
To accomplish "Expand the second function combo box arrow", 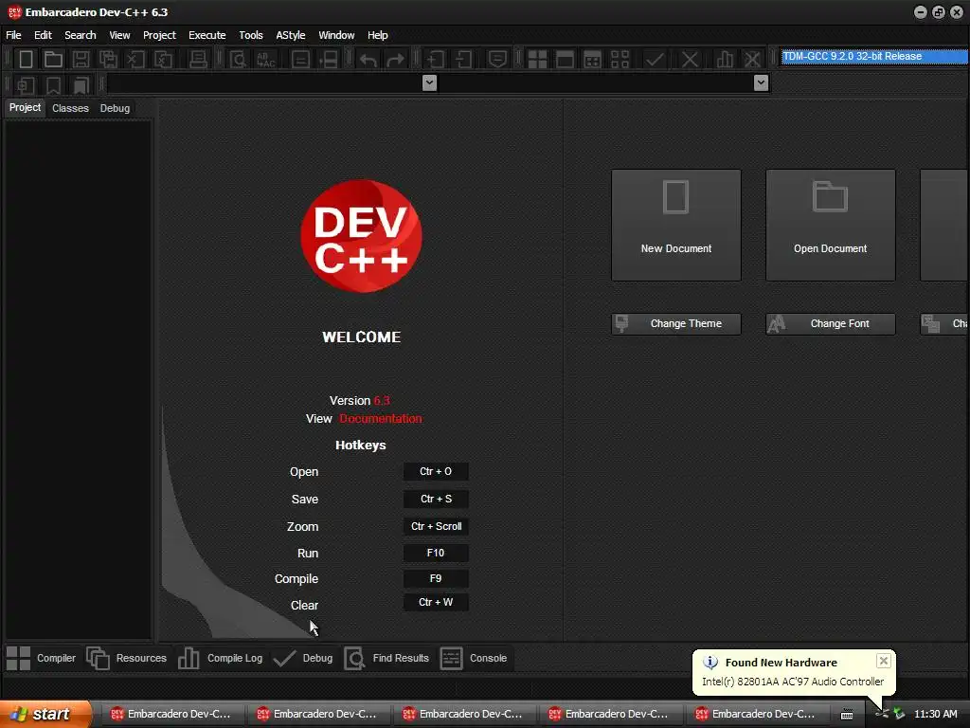I will tap(761, 82).
